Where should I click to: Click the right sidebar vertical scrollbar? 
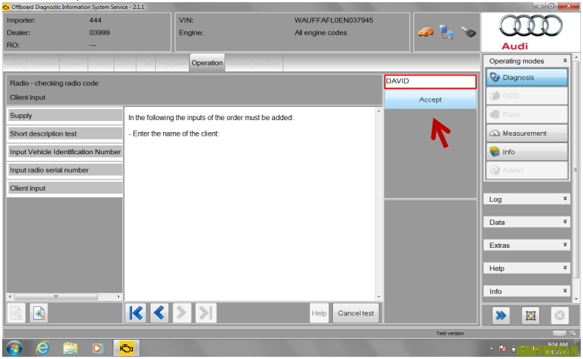[576, 169]
